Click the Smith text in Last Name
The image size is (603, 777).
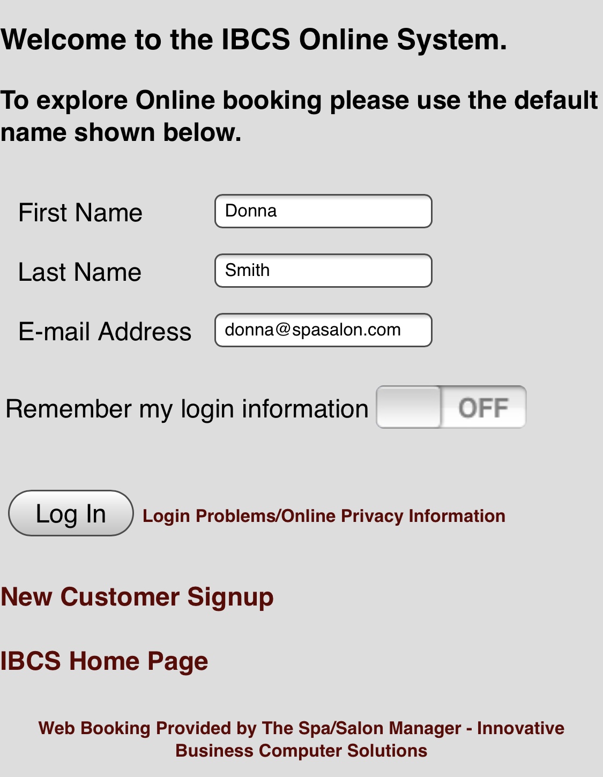point(248,270)
